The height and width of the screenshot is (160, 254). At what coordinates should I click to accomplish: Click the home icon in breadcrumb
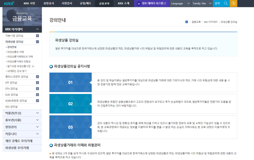click(x=187, y=22)
